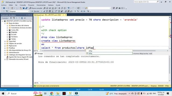172x96 pixels.
Task: Select the Mensajes results tab
Action: tap(39, 54)
